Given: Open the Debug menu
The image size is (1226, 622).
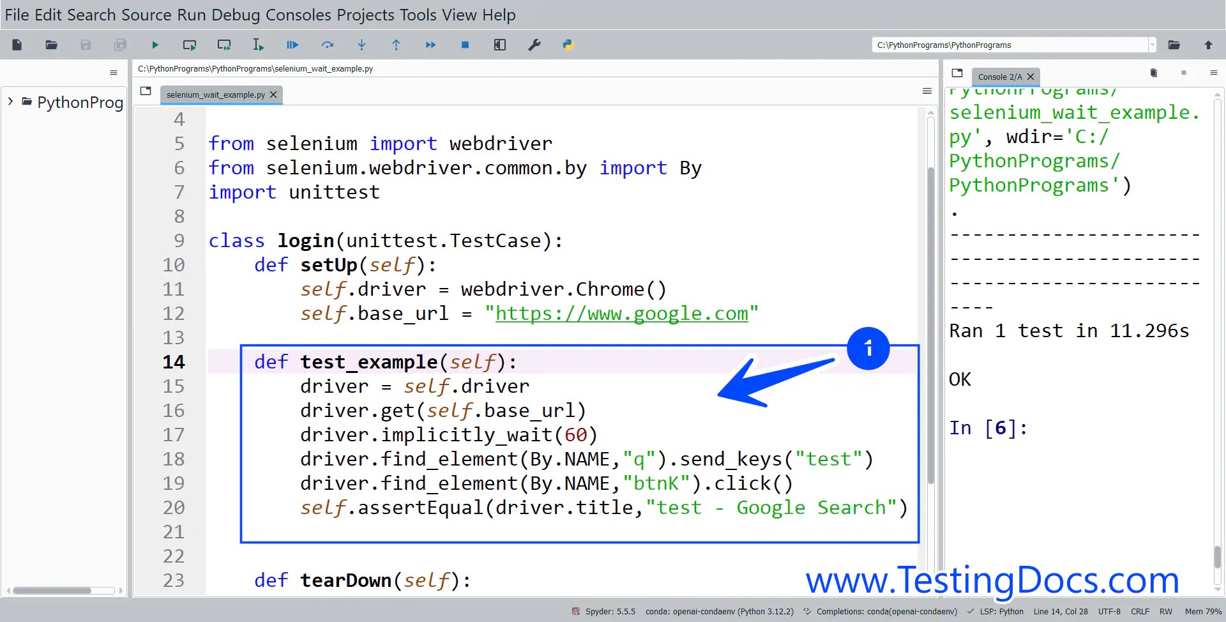Looking at the screenshot, I should point(235,15).
